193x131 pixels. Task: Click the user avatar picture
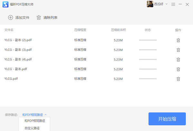point(150,4)
